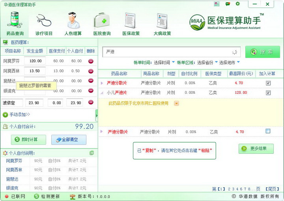This screenshot has height=201, width=284.
Task: Click the 更多结果 button
Action: coord(256,149)
